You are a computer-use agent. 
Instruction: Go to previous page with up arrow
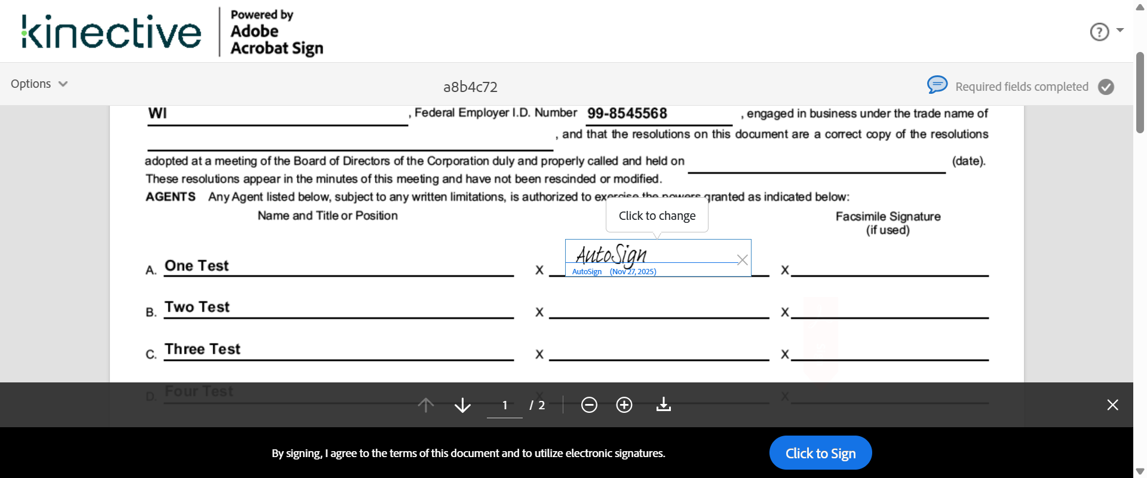[x=426, y=405]
